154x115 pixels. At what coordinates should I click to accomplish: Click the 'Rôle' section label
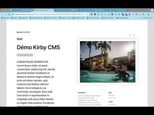(x=110, y=93)
